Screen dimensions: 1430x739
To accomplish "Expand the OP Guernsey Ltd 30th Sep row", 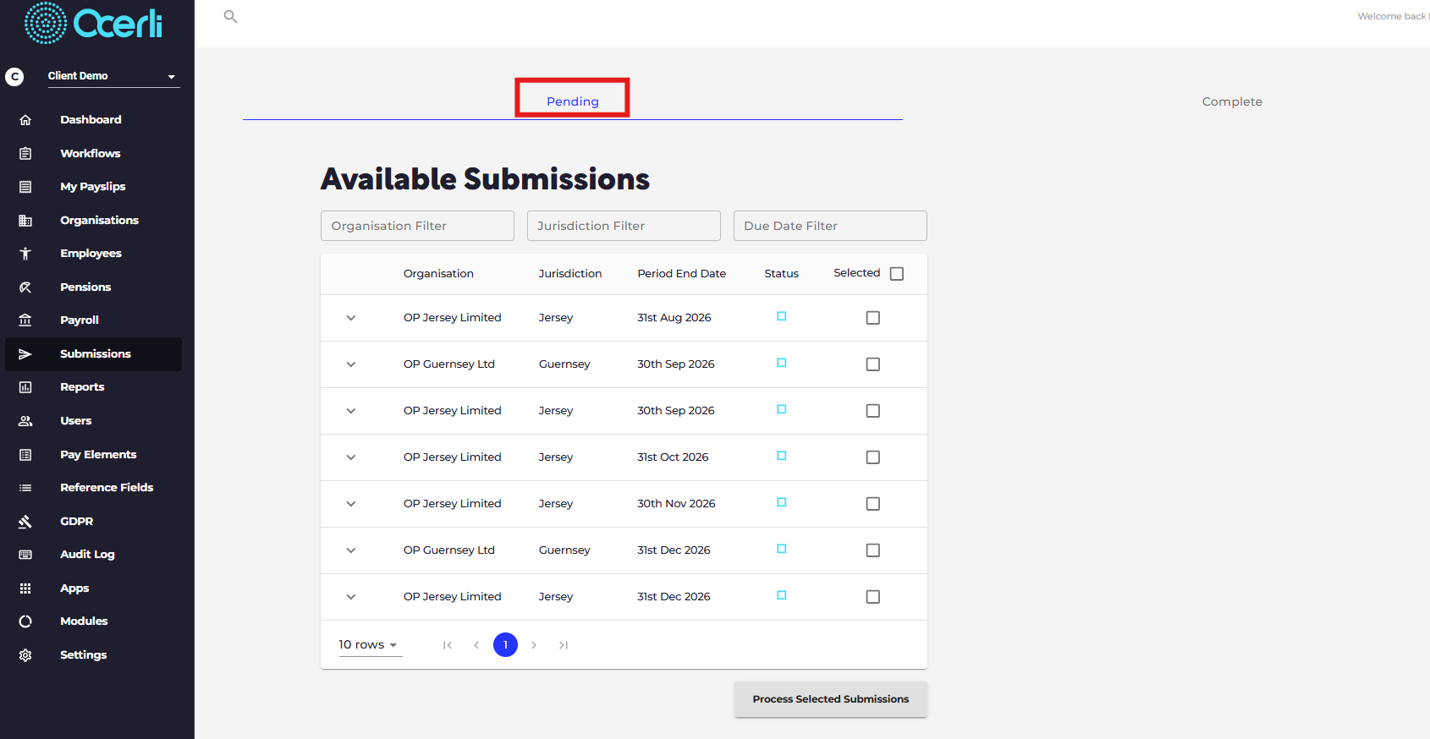I will coord(351,364).
